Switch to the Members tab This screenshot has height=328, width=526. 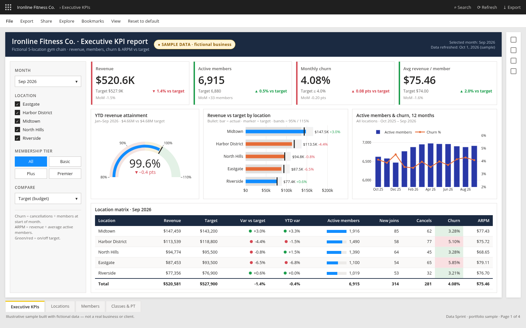90,306
